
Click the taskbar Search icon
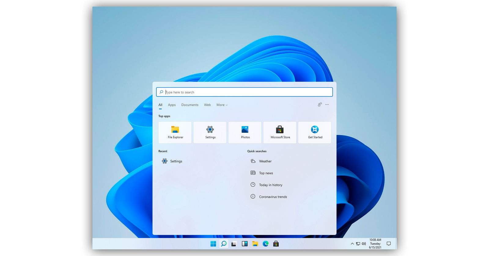click(224, 244)
